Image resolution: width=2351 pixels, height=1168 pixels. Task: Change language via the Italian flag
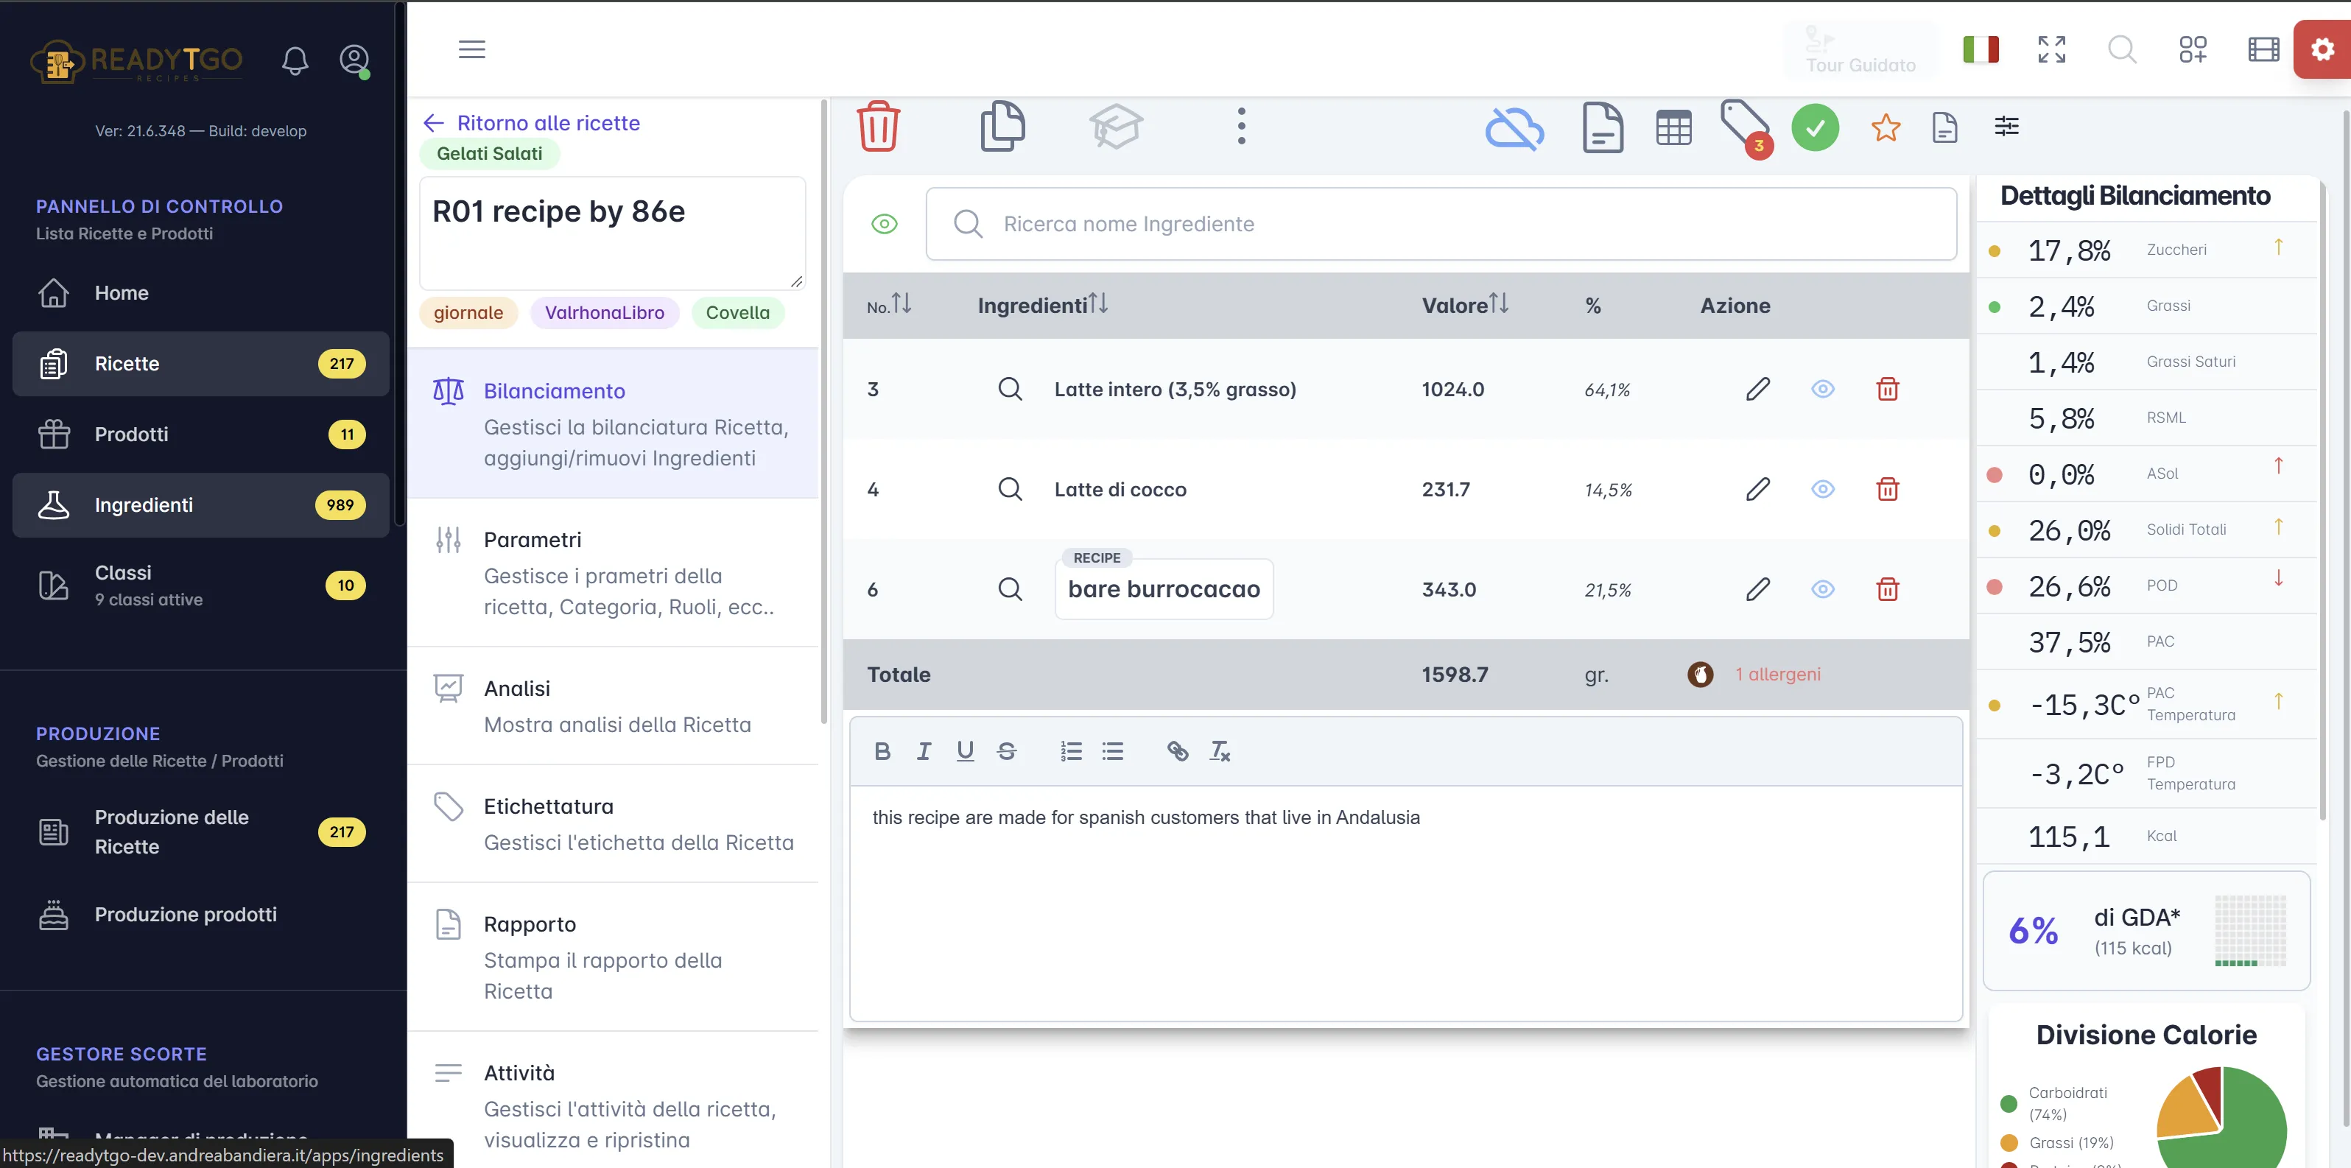1981,49
